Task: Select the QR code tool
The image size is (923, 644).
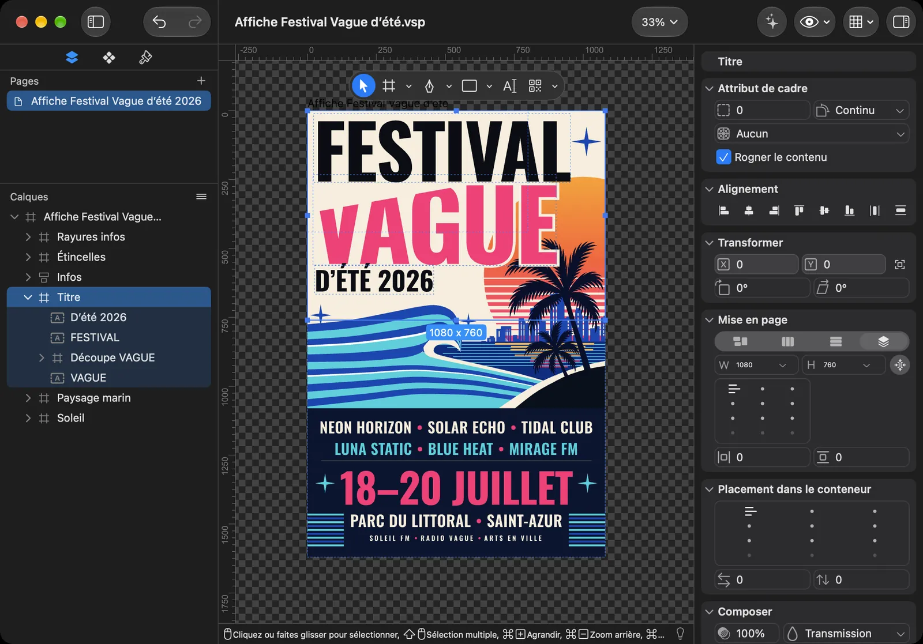Action: (535, 86)
